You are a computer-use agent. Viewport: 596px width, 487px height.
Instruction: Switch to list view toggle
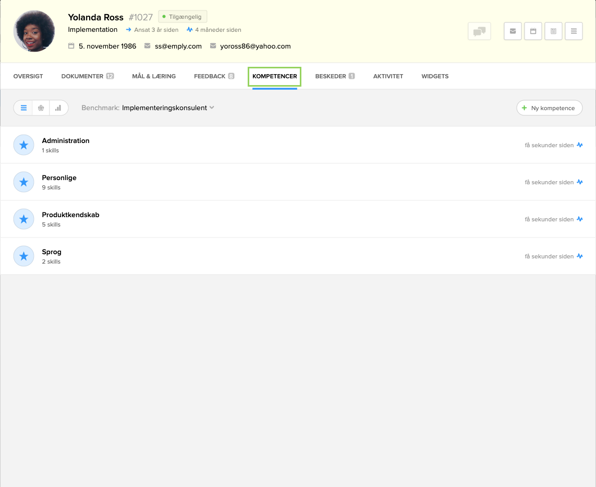click(x=23, y=108)
